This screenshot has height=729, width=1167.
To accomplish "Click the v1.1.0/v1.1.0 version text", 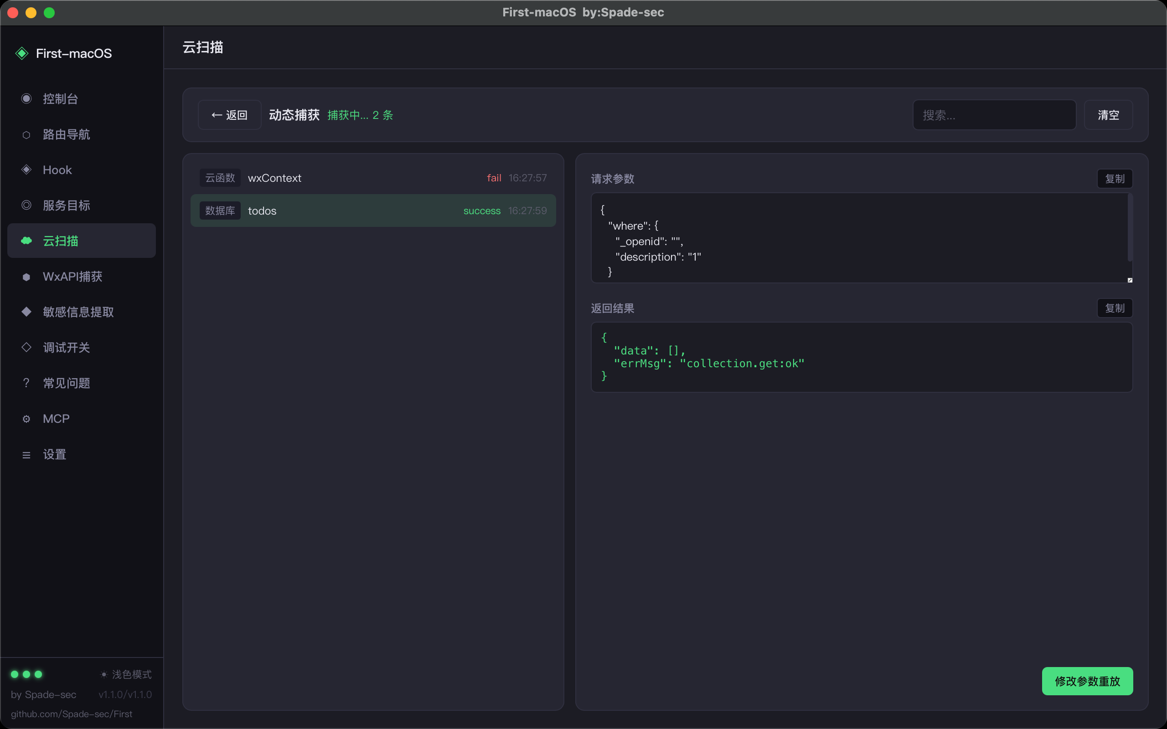I will [125, 694].
